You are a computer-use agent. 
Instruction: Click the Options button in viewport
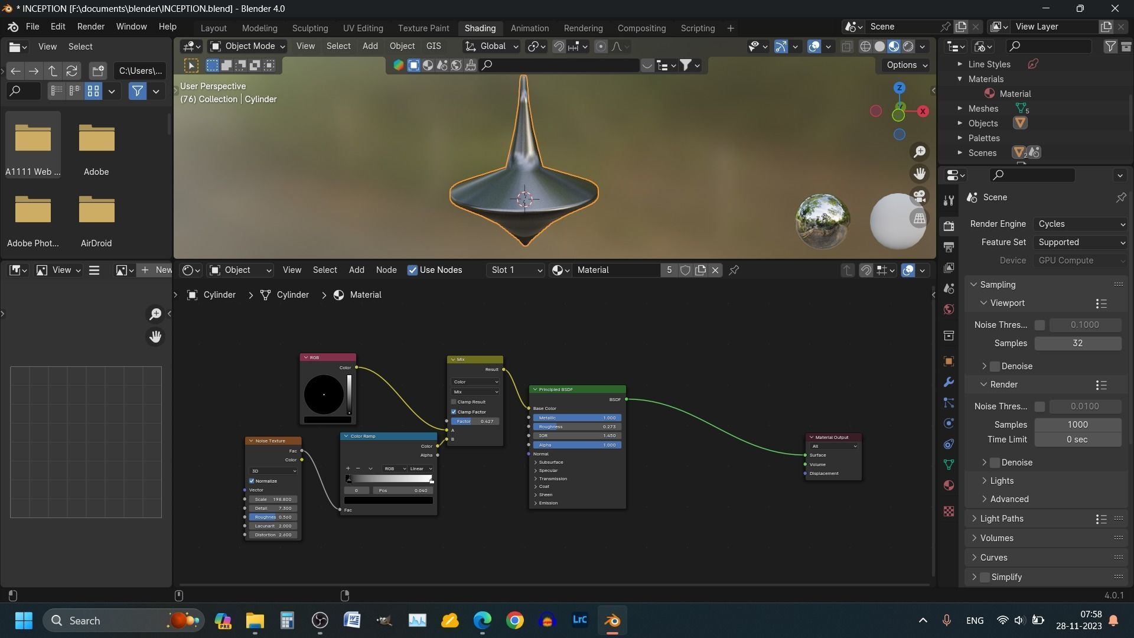click(906, 65)
